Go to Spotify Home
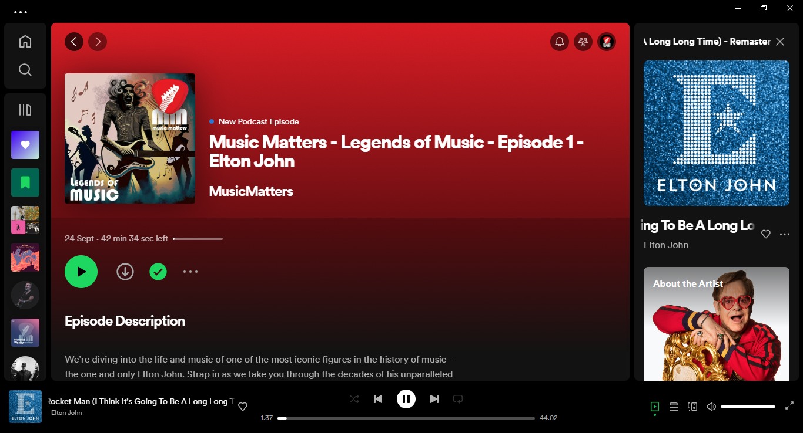 pos(25,42)
